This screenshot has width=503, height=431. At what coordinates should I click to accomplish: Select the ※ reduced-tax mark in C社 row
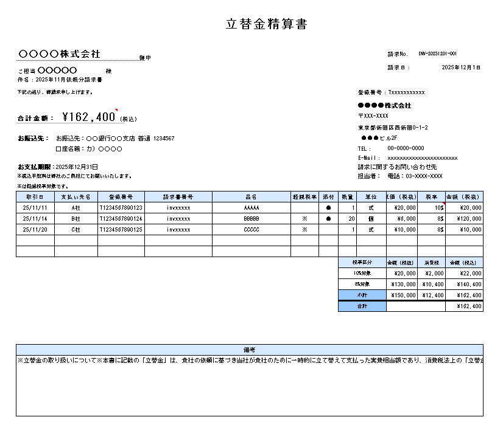(x=304, y=230)
